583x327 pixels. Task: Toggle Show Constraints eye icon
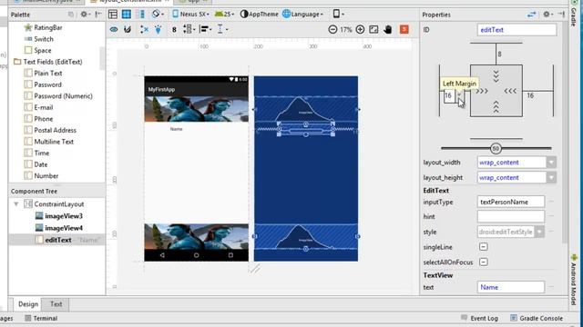click(x=114, y=29)
